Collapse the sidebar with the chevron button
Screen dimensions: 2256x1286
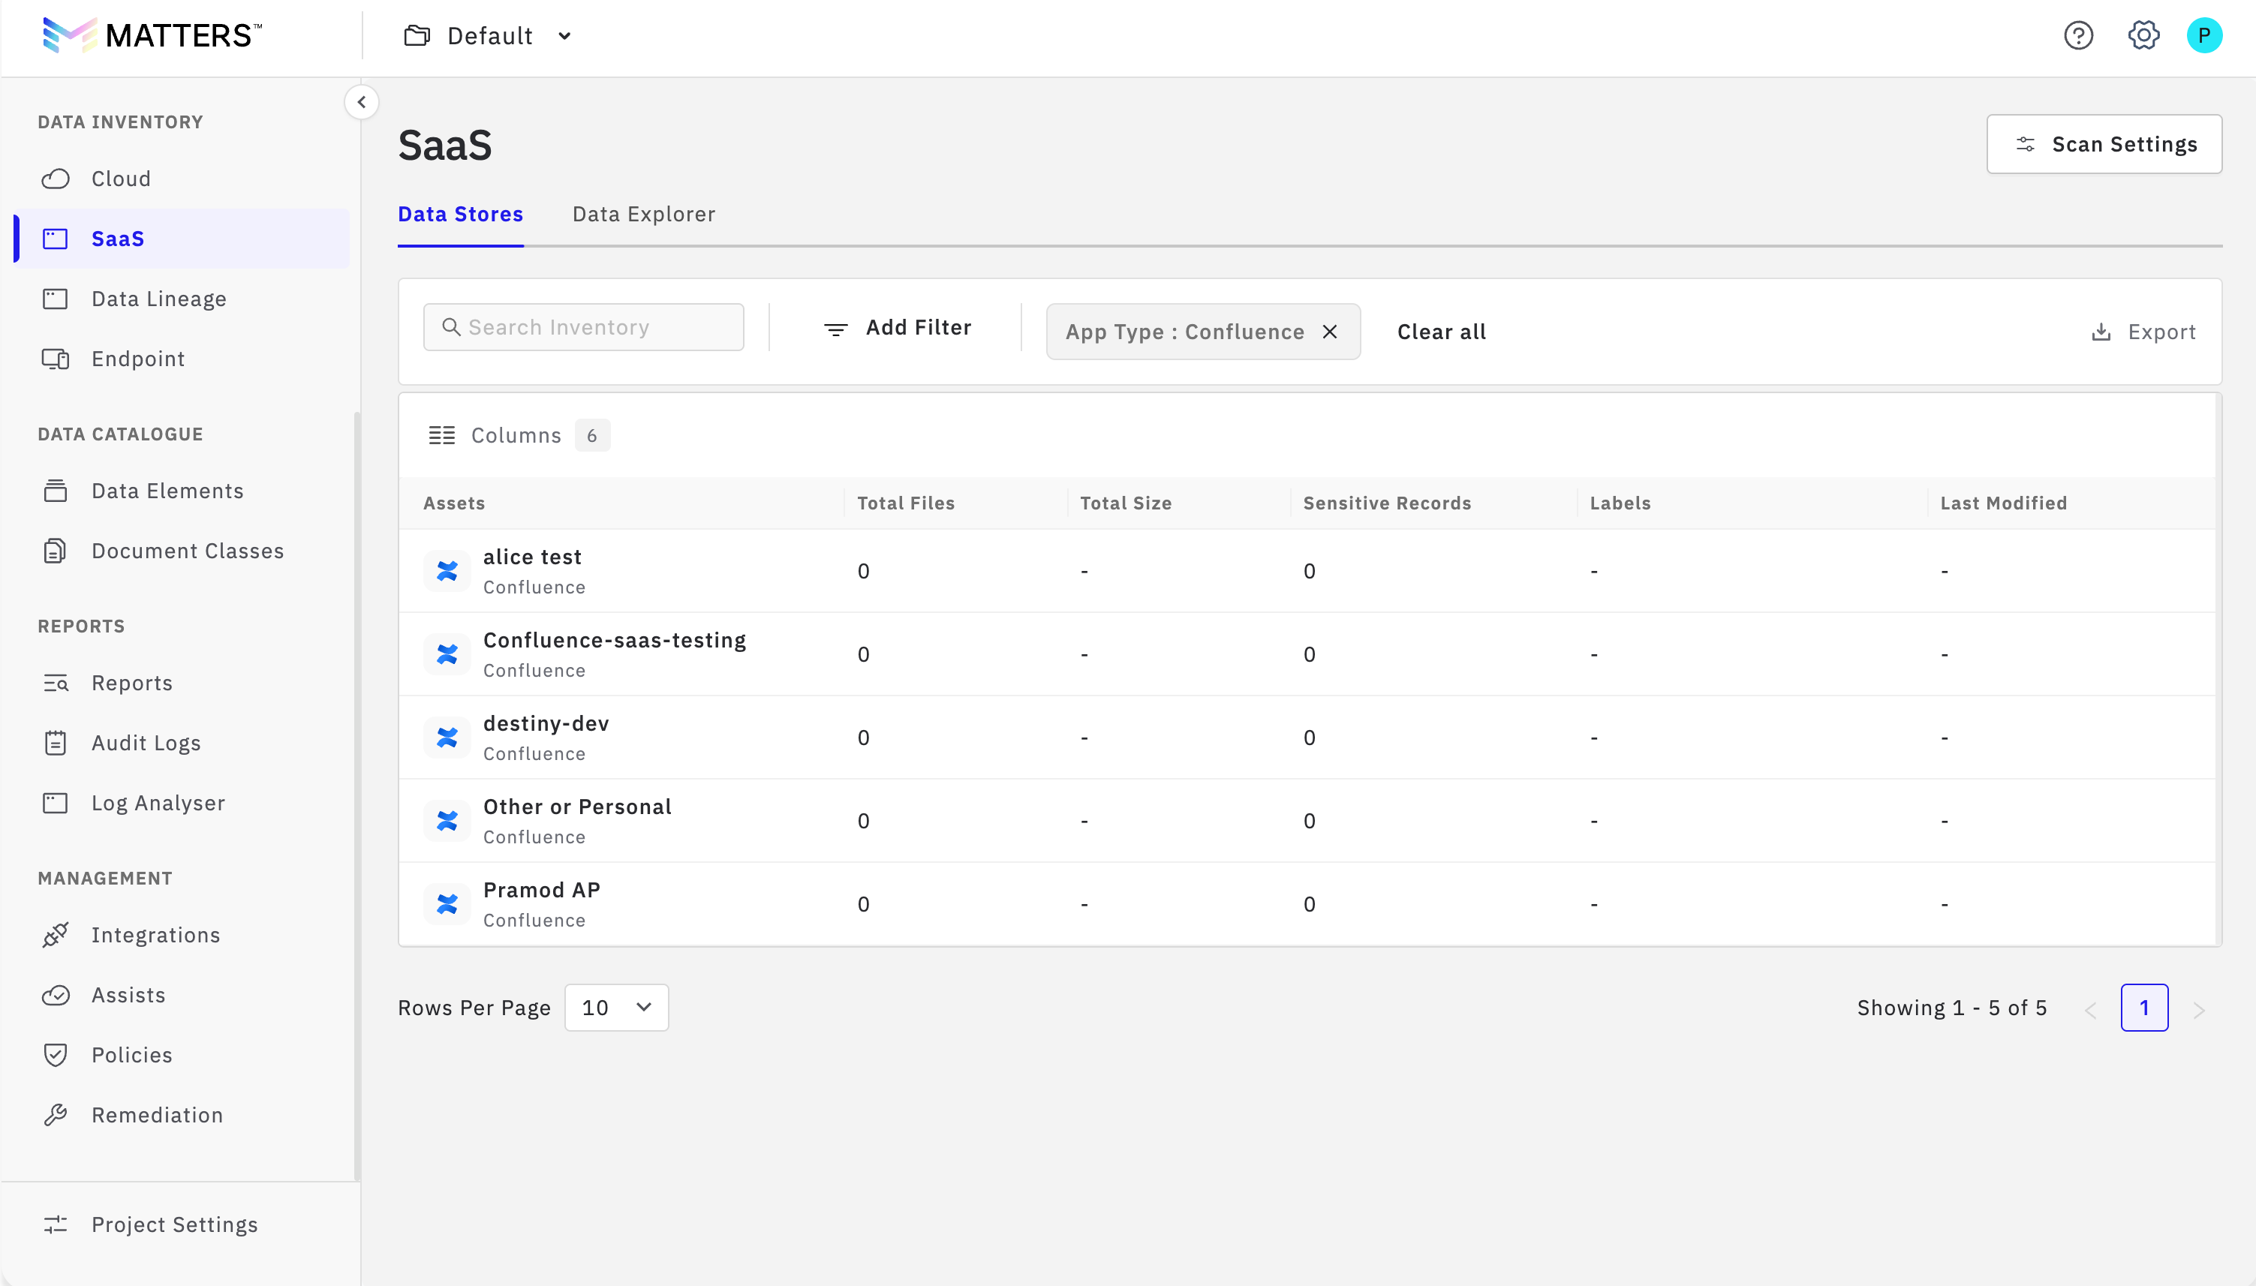[361, 101]
